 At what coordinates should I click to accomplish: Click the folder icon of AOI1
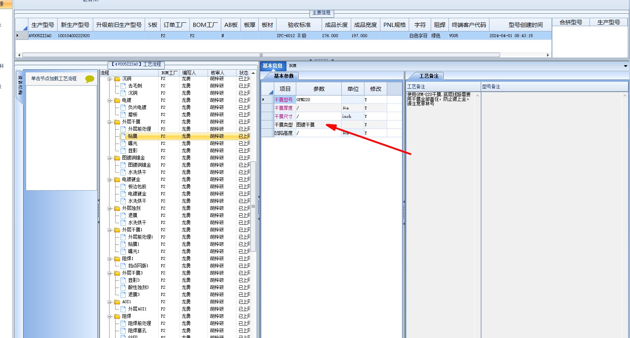[117, 302]
